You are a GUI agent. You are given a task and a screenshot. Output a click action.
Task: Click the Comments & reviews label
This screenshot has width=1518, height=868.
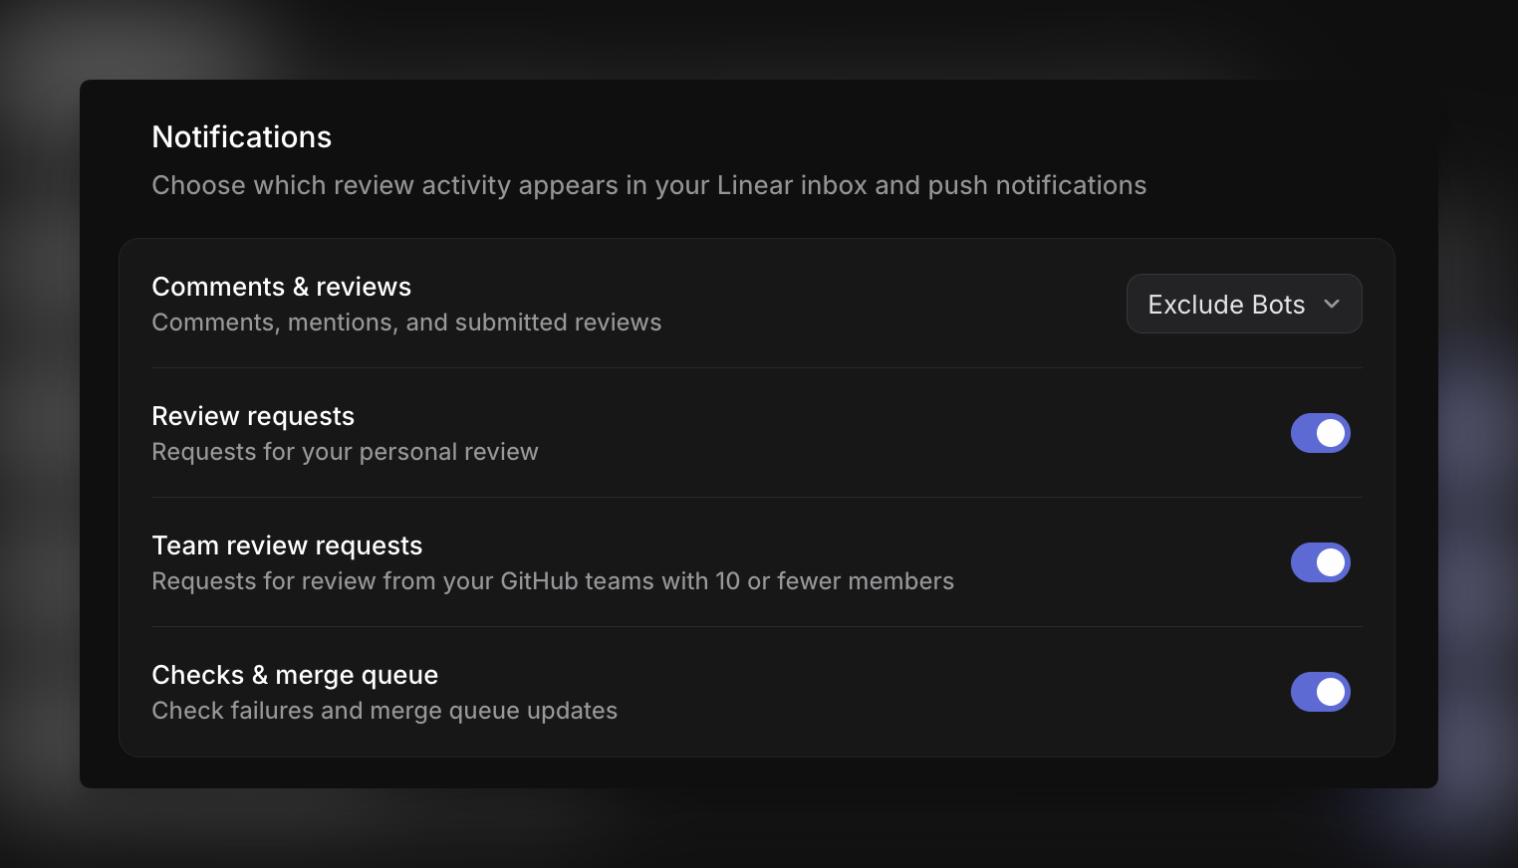coord(282,287)
